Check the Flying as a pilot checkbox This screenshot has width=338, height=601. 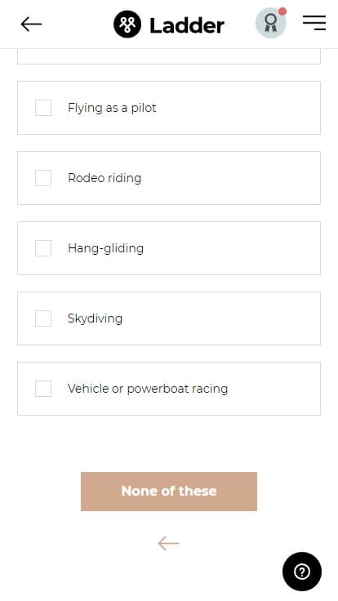43,108
